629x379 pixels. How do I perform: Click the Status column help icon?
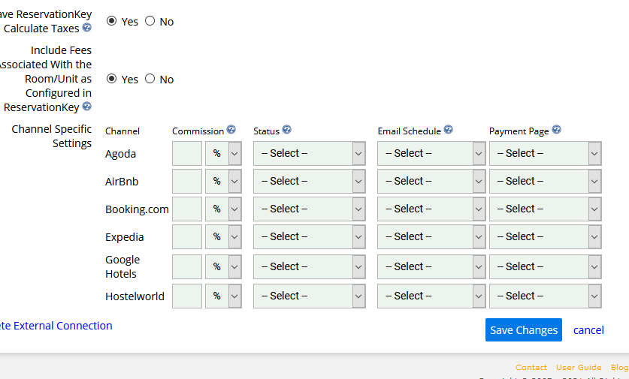pyautogui.click(x=286, y=130)
